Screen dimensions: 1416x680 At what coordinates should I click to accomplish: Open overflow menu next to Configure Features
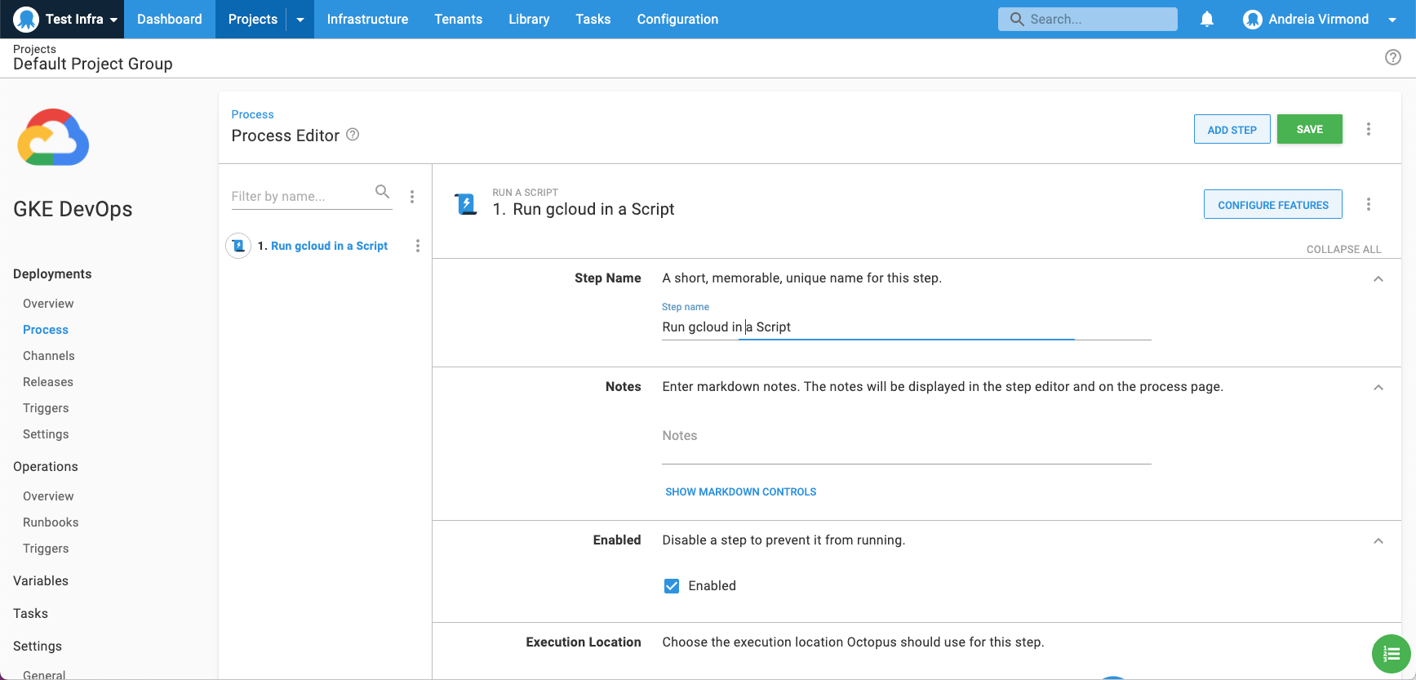pos(1369,204)
